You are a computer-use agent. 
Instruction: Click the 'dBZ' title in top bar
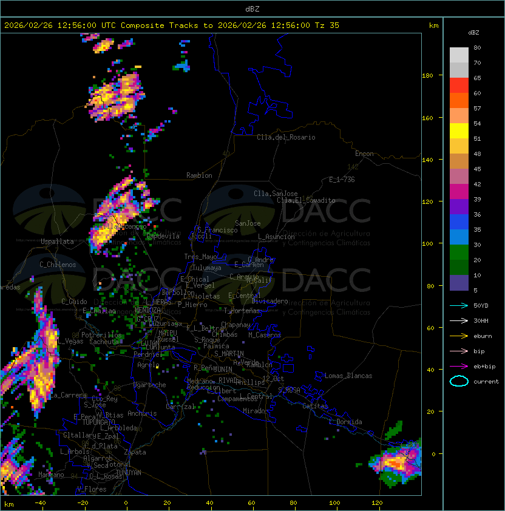[x=252, y=8]
